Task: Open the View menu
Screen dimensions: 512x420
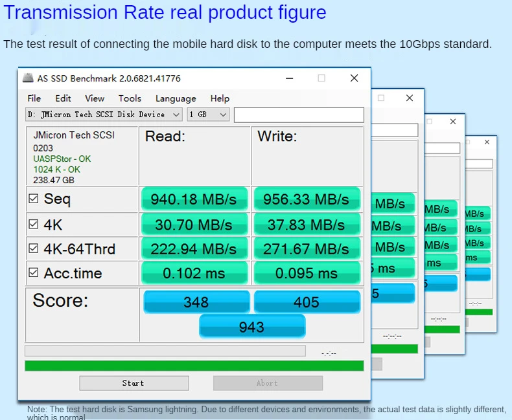Action: pos(95,98)
